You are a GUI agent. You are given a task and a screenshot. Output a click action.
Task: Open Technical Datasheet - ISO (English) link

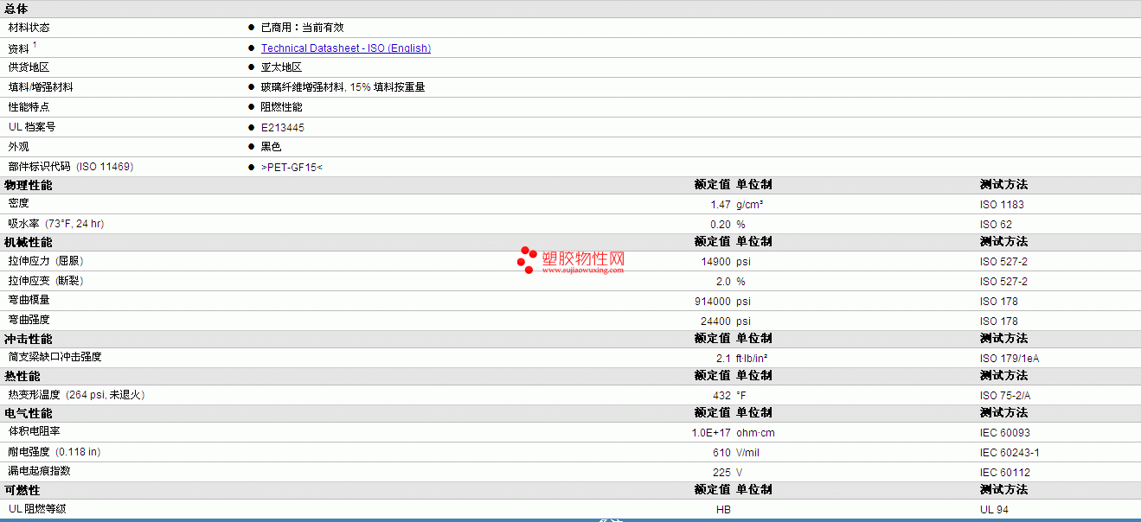[x=346, y=48]
